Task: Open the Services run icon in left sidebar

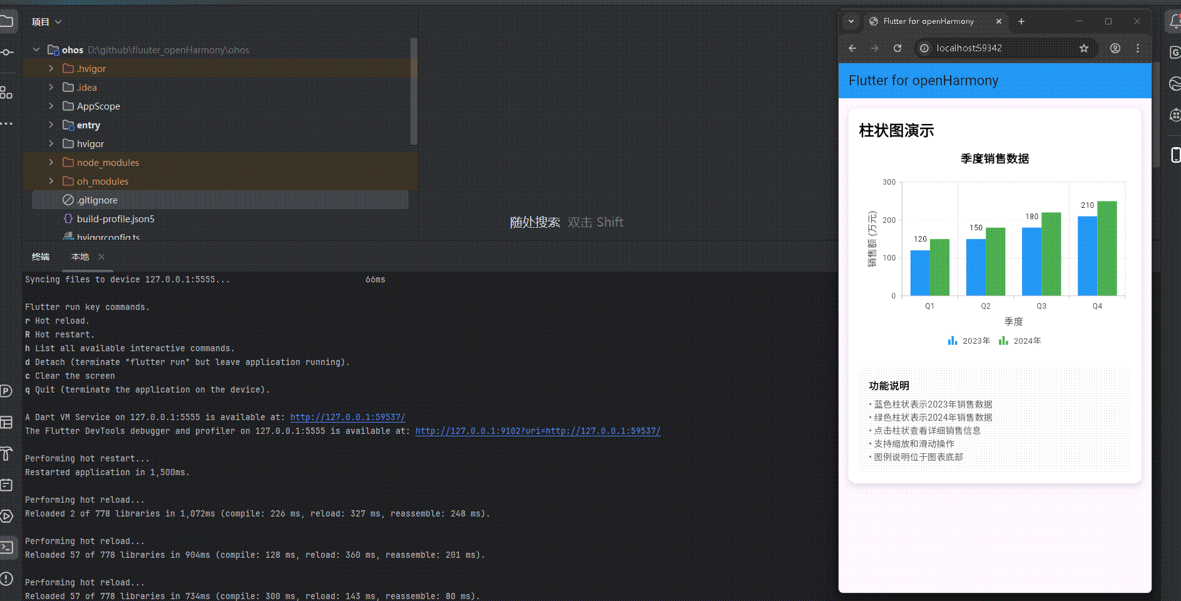Action: [6, 516]
